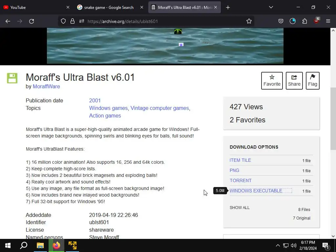Download the PNG file
Screen dimensions: 336x252
pyautogui.click(x=234, y=170)
